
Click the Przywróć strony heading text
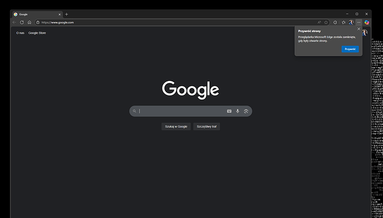tap(310, 31)
